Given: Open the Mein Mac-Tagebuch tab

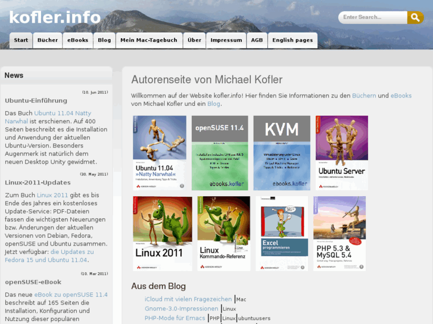Looking at the screenshot, I should 149,40.
